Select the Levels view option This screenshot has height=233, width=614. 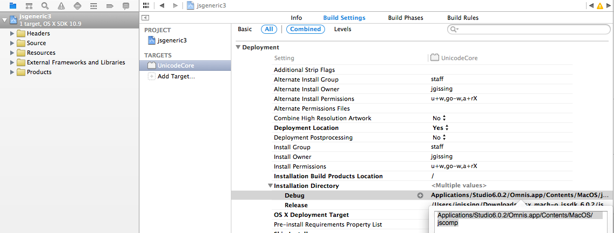click(x=343, y=29)
